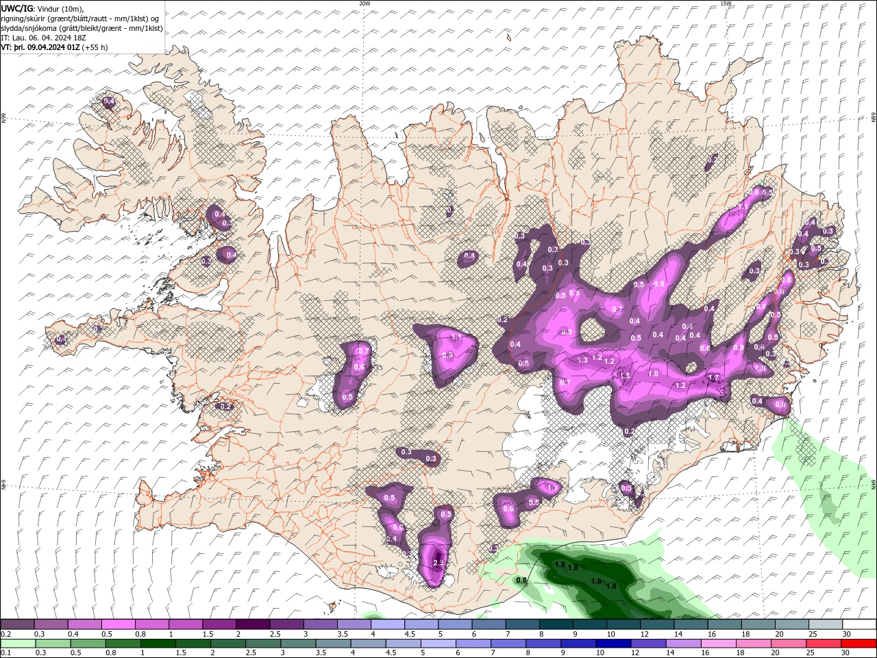Click the '0.7' snowfall value in west Iceland
The image size is (877, 658).
point(364,351)
